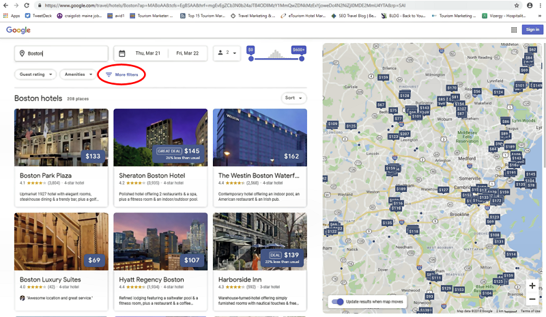The image size is (546, 317).
Task: Click the $109 map price marker near Concord
Action: tap(332, 124)
